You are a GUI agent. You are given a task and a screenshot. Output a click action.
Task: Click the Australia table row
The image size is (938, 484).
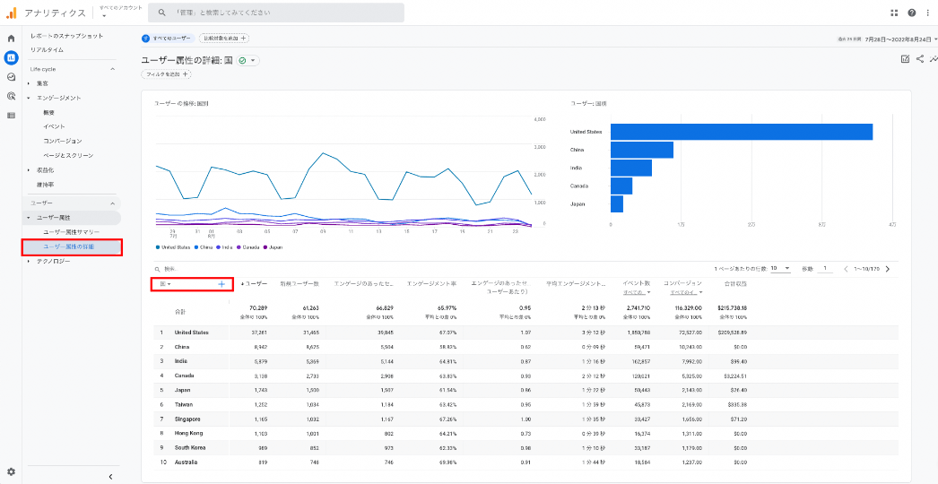[x=524, y=462]
